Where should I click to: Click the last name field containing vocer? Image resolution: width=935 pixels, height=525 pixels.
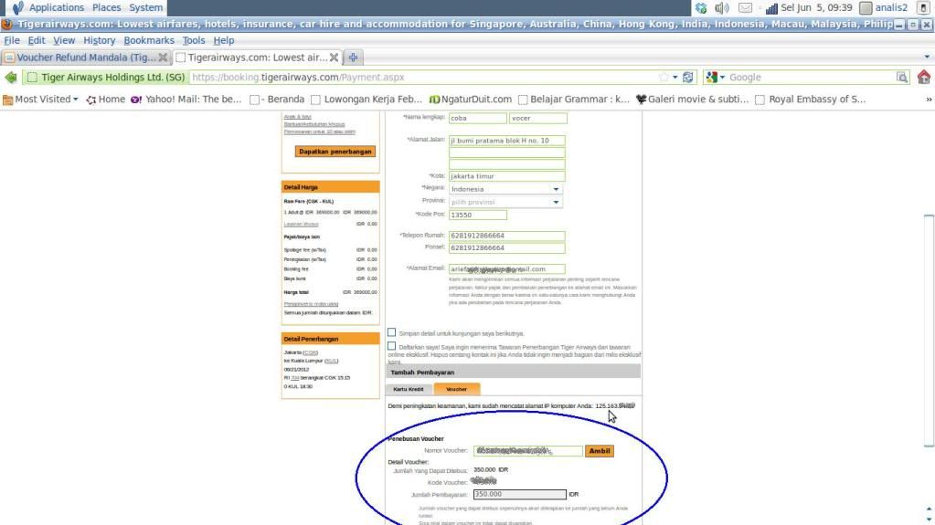[x=537, y=118]
